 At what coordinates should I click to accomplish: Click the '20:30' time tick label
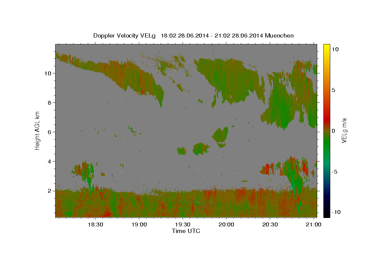tap(270, 225)
